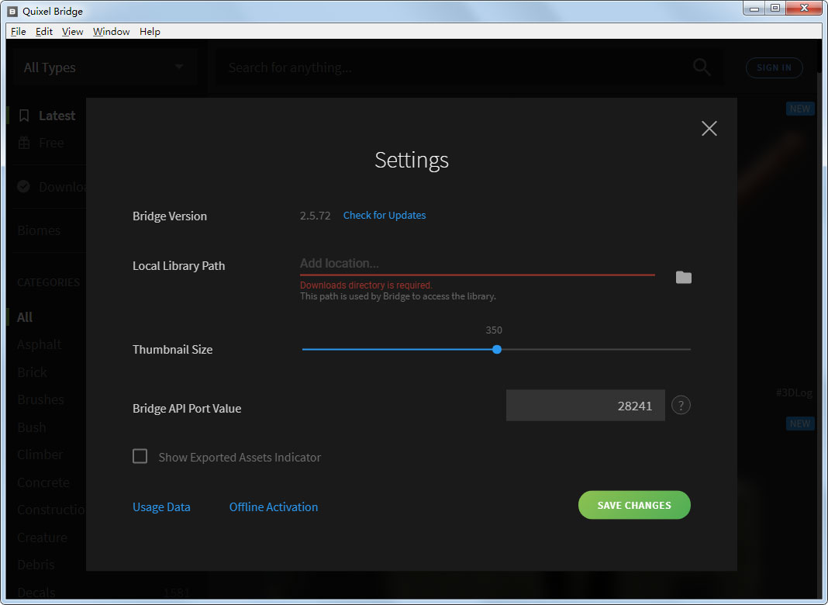The image size is (828, 605).
Task: Open the File menu
Action: pyautogui.click(x=18, y=31)
